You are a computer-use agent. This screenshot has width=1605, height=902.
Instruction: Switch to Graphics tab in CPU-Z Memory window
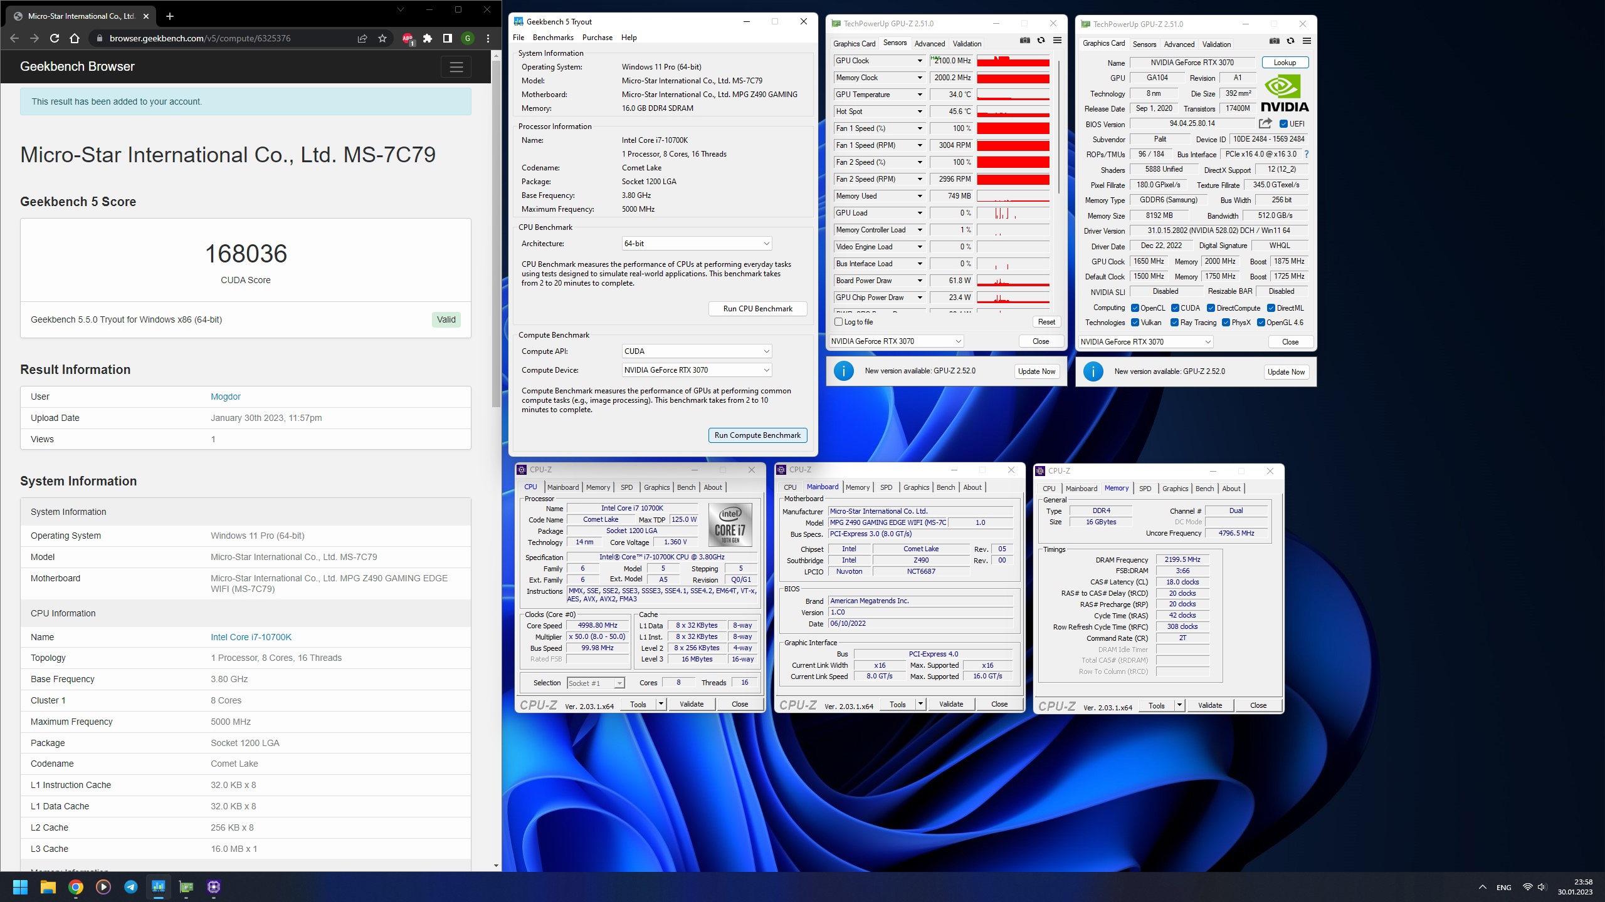point(1175,489)
